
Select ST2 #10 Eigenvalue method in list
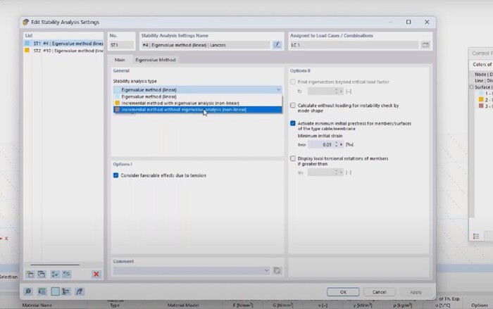62,51
